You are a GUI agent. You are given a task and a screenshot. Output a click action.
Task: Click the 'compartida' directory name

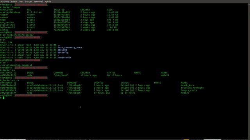pyautogui.click(x=64, y=58)
